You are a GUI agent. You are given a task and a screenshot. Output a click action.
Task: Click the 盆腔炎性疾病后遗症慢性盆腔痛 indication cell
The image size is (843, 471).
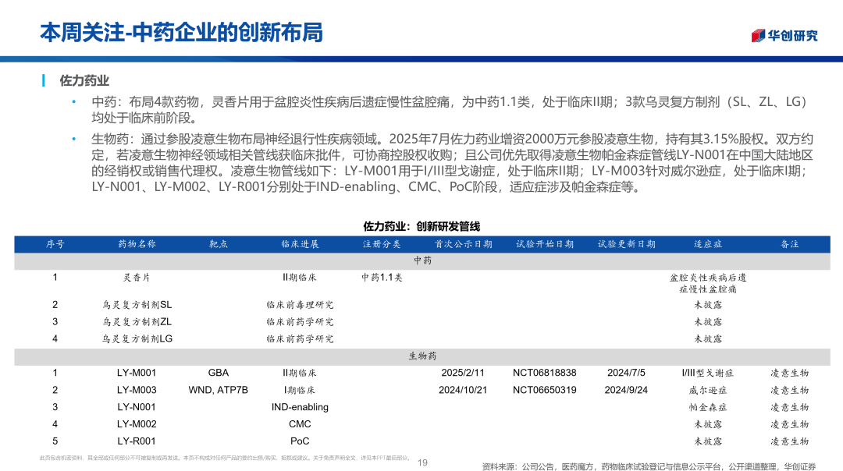click(707, 283)
